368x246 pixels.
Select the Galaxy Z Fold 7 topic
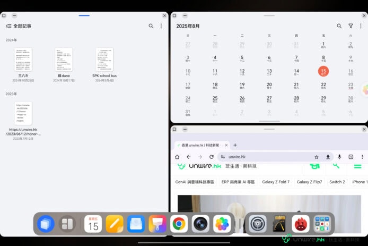click(275, 182)
